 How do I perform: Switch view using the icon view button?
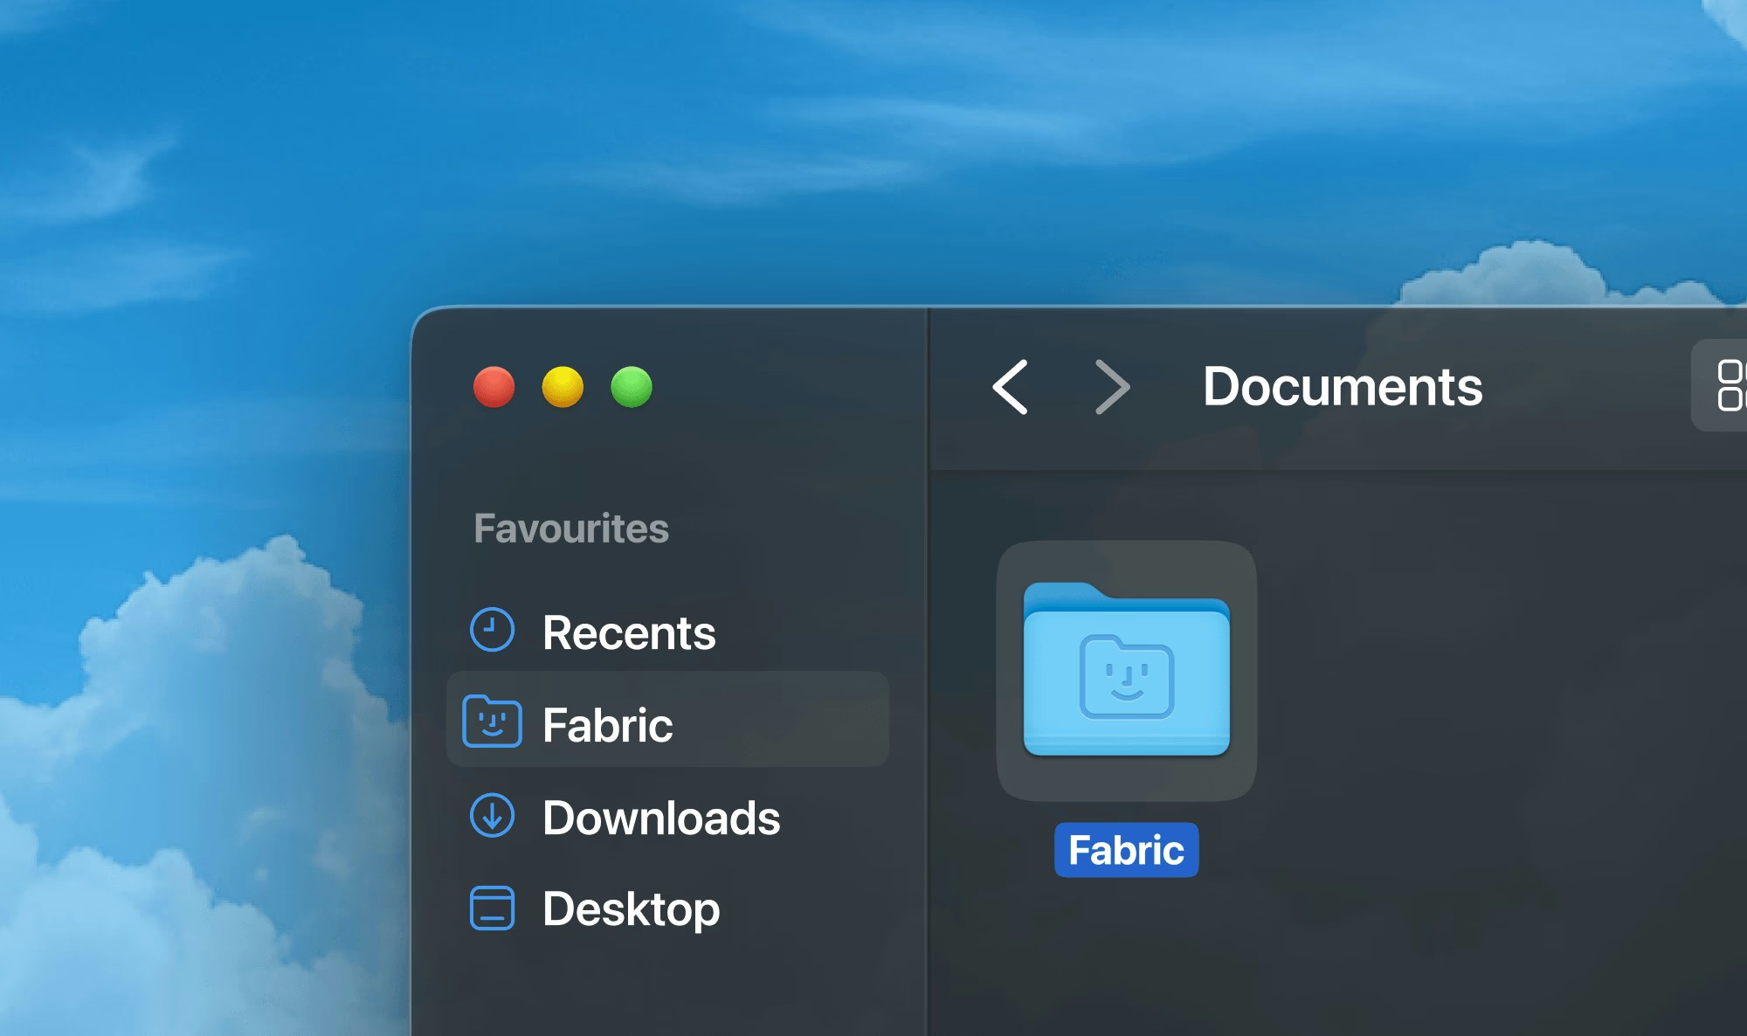[1730, 385]
